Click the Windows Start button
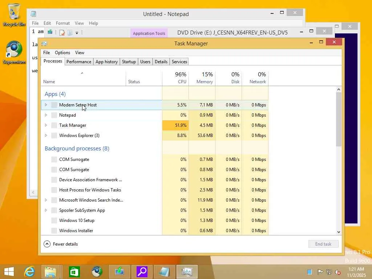The image size is (372, 279). (9, 272)
